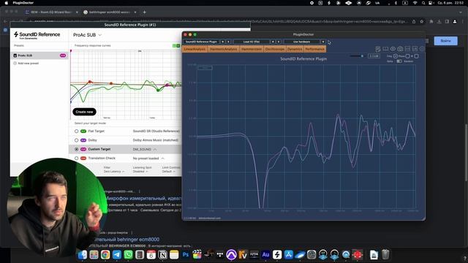
Task: Open Photoshop from the dock
Action: 186,255
